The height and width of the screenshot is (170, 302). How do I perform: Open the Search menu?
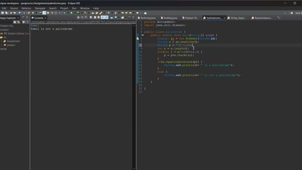[52, 8]
